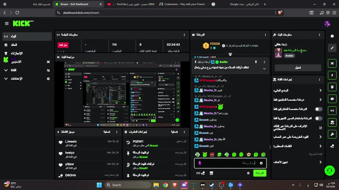Click the red angry emote in emote row

tap(212, 154)
